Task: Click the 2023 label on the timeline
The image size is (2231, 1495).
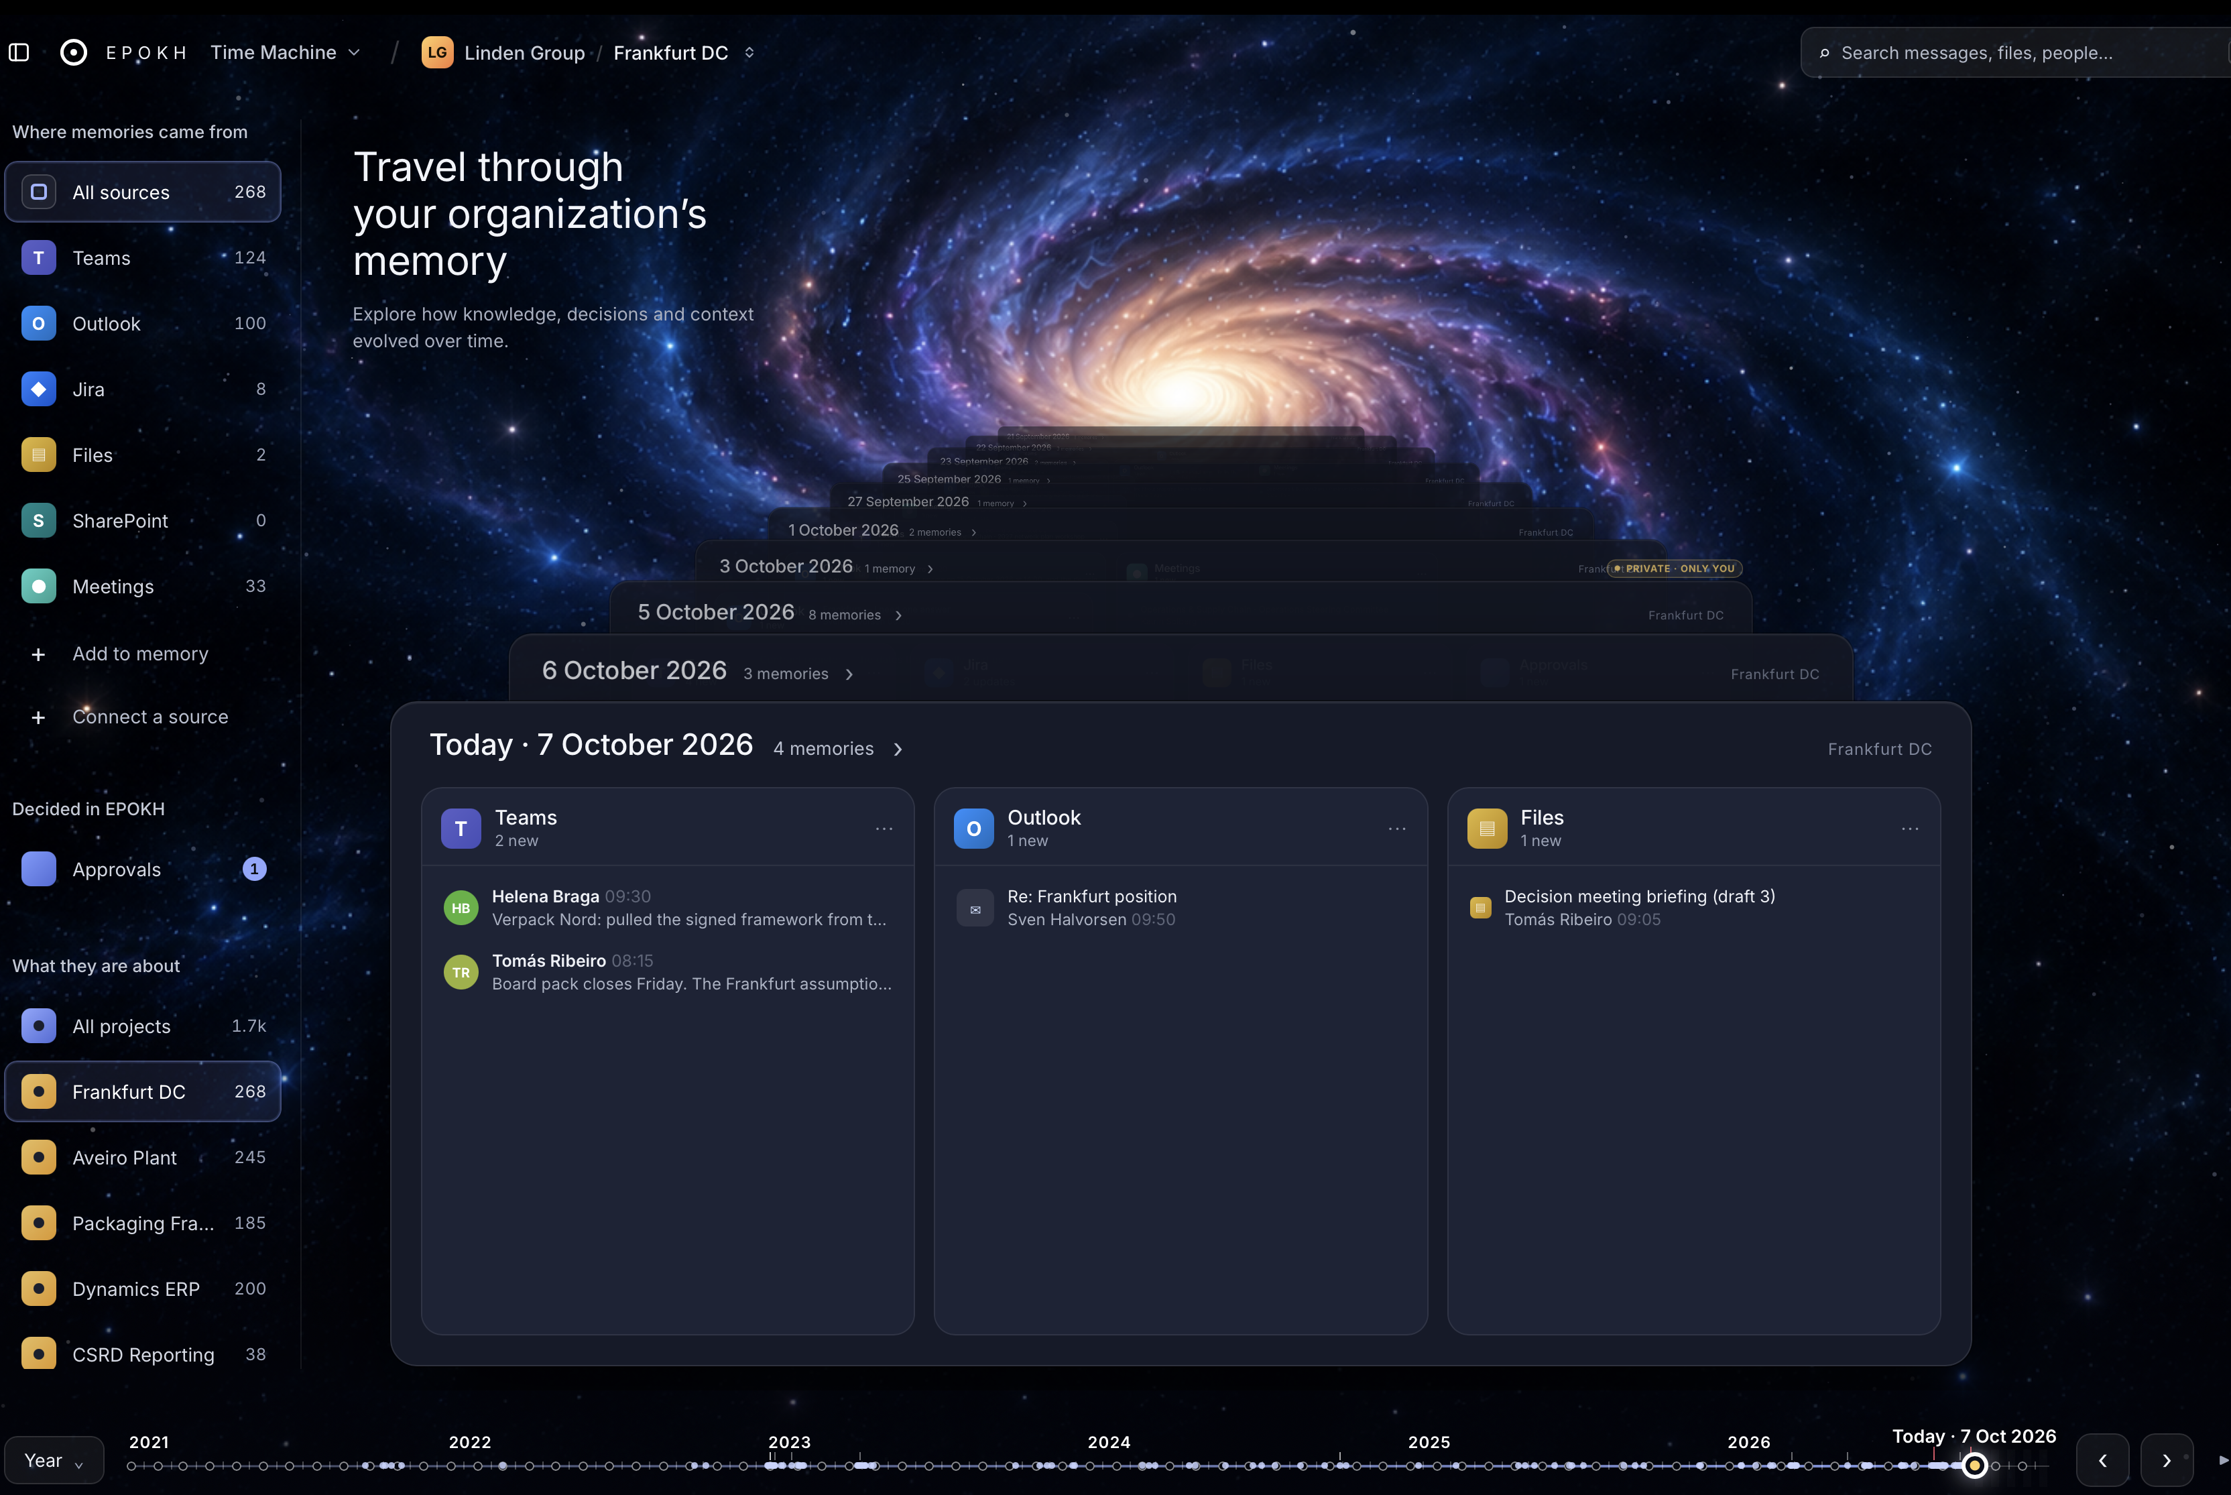Action: point(790,1441)
